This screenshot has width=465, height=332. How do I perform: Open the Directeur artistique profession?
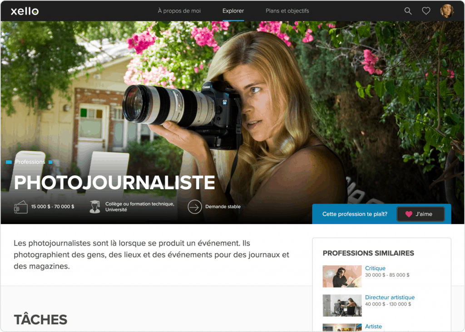point(390,297)
